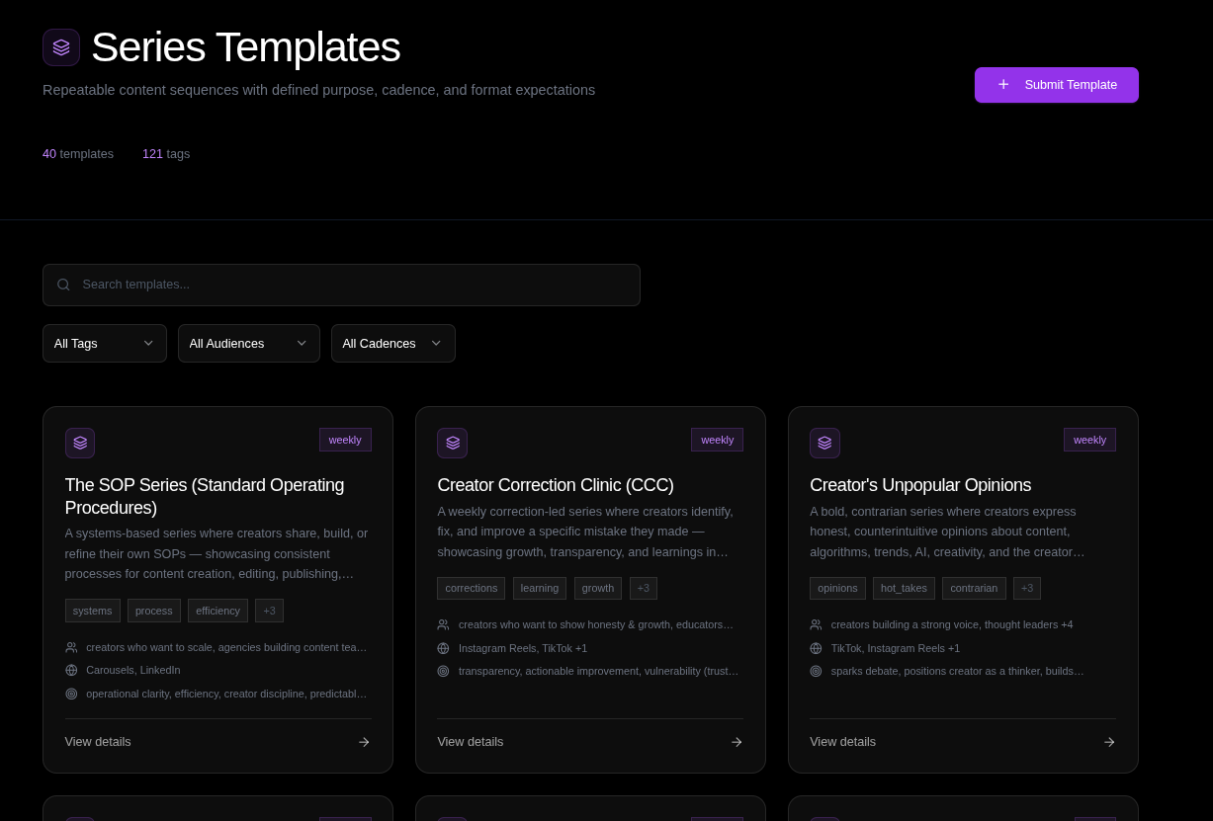Image resolution: width=1213 pixels, height=821 pixels.
Task: Click the Creator Correction Clinic (CCC) title
Action: point(556,485)
